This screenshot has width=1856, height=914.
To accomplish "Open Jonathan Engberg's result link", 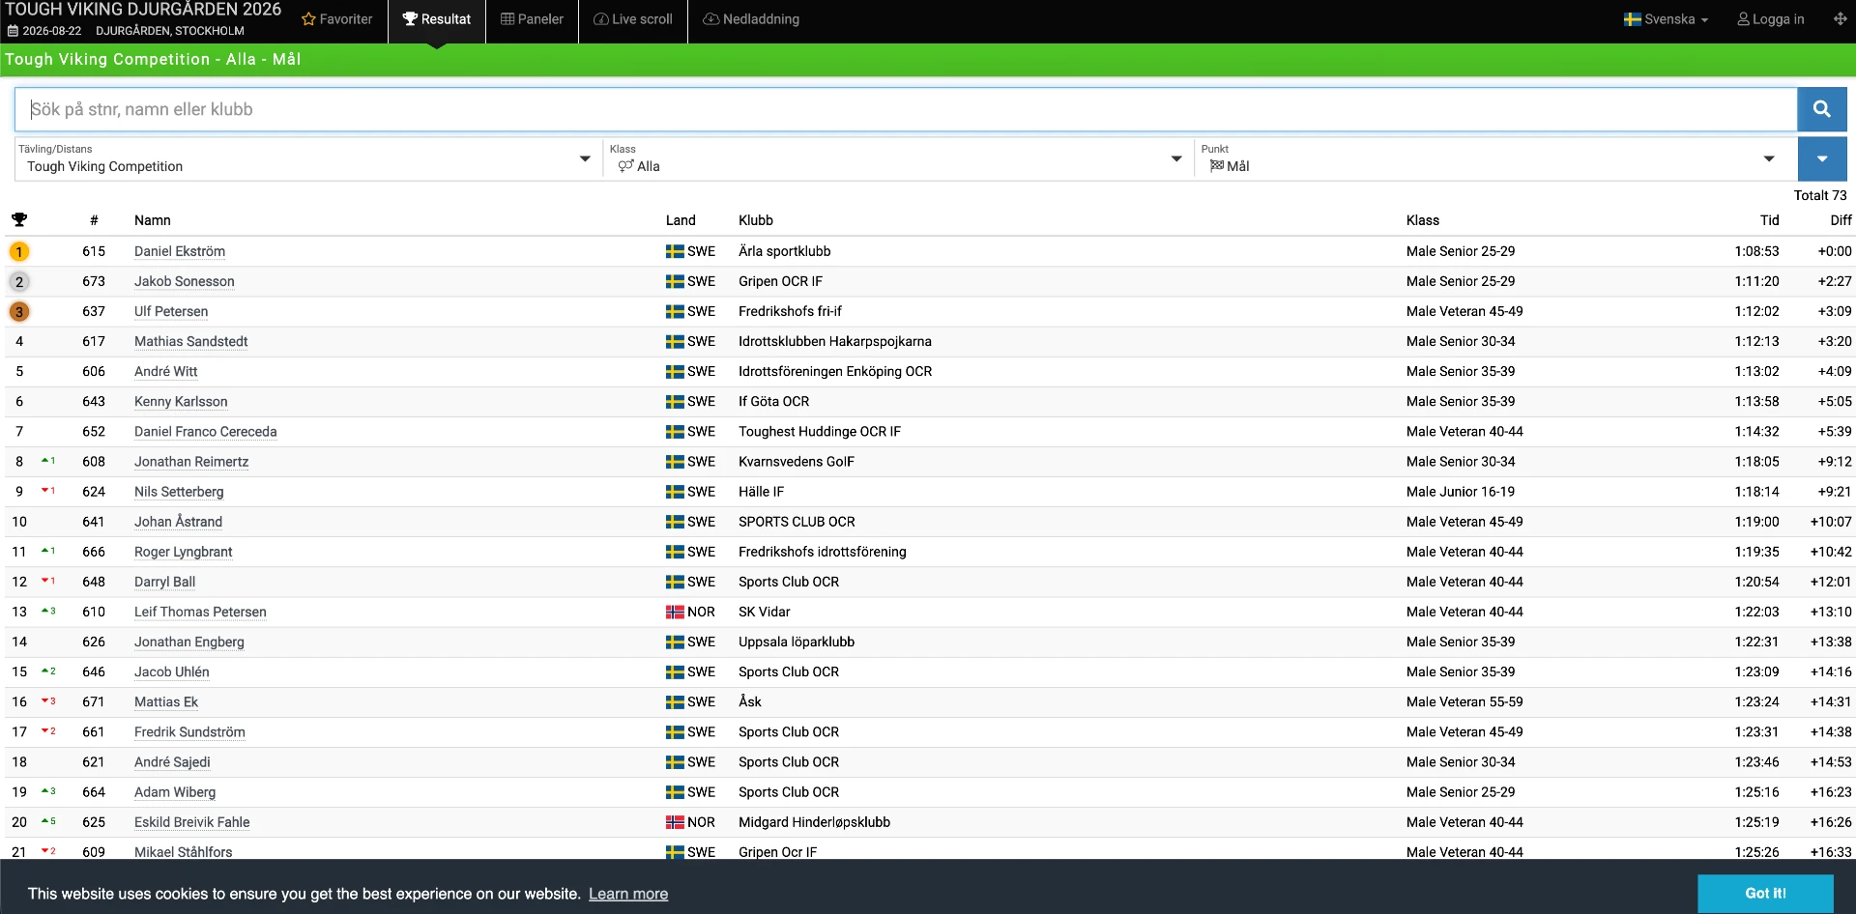I will click(189, 642).
